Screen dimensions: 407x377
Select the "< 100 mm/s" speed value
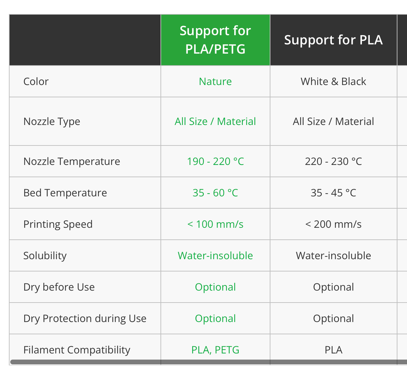click(x=215, y=224)
